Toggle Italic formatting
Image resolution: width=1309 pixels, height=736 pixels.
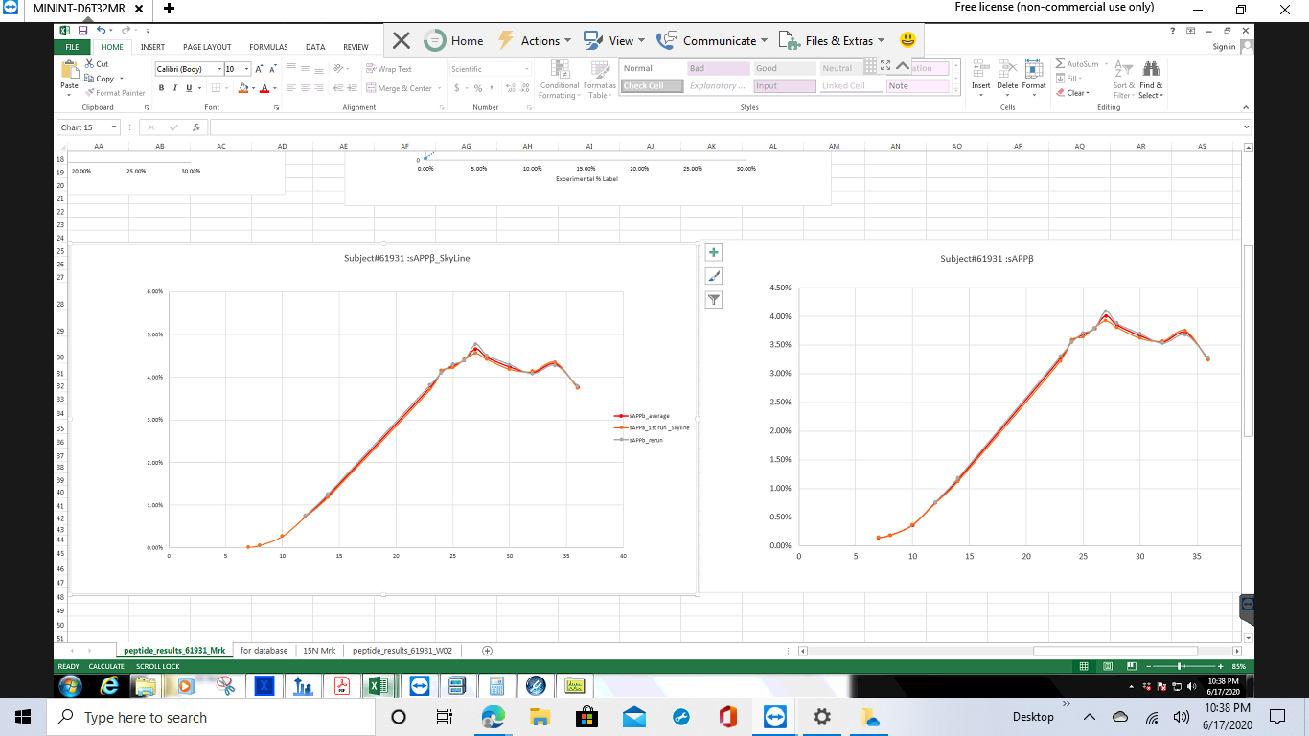tap(174, 88)
